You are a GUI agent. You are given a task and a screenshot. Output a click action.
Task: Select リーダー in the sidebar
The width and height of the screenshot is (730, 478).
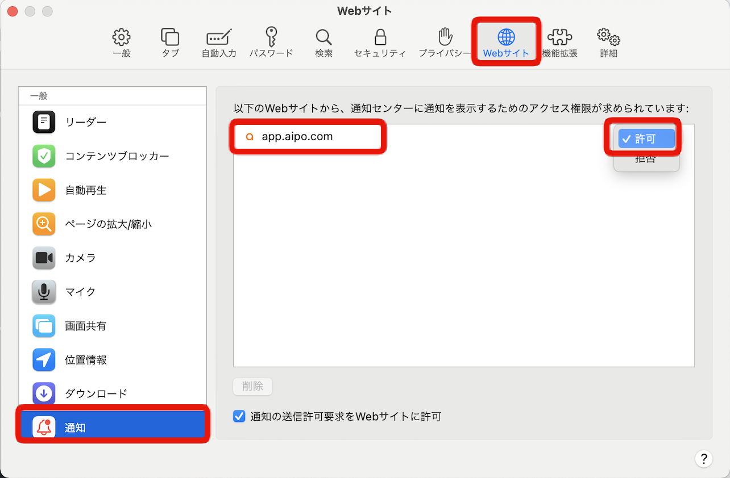coord(112,121)
